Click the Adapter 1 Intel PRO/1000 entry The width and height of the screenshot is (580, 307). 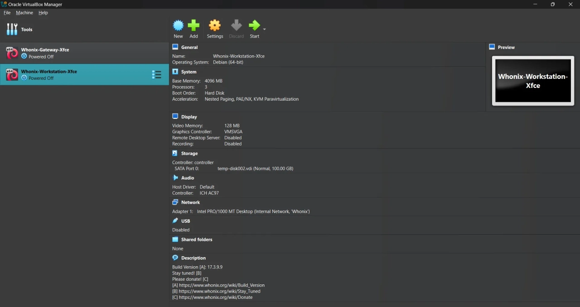(x=253, y=211)
